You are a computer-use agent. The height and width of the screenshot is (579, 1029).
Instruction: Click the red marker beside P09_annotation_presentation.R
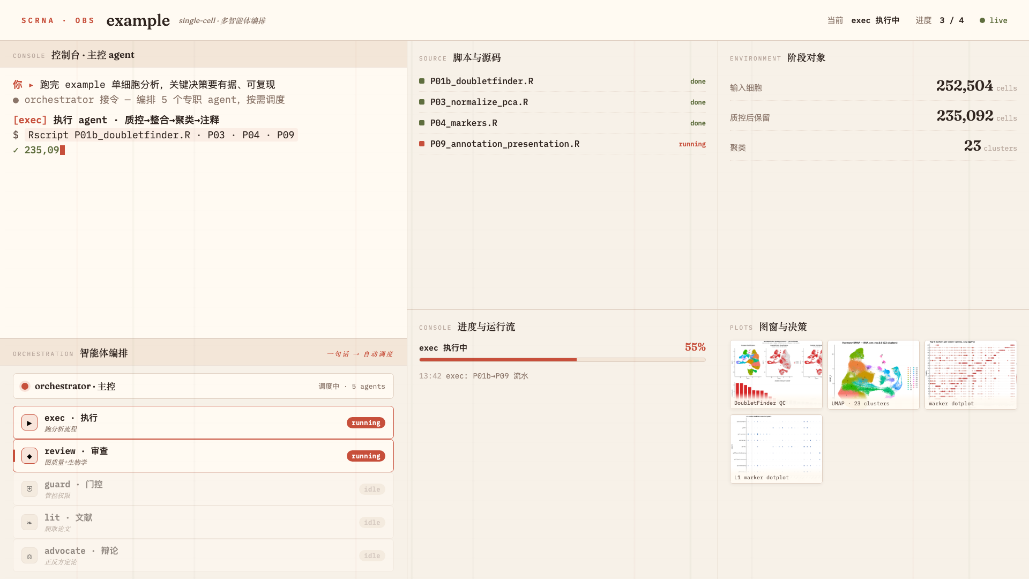422,144
